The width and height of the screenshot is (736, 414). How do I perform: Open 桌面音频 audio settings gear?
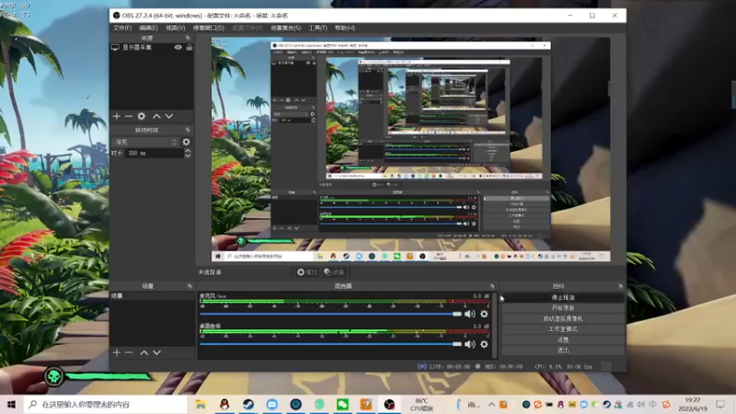pos(484,344)
